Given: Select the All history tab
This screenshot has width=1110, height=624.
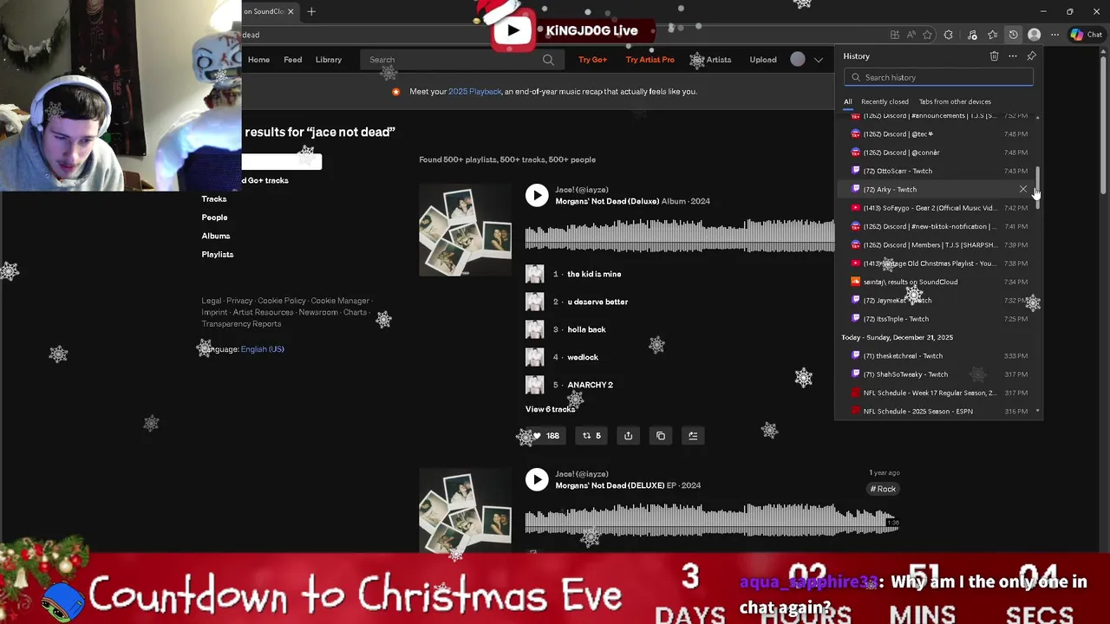Looking at the screenshot, I should (848, 101).
